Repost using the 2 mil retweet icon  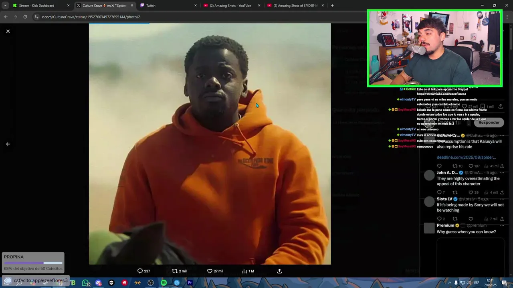click(179, 271)
